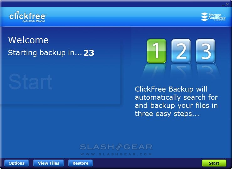Click the 'Starting backup in...' text

pyautogui.click(x=45, y=53)
